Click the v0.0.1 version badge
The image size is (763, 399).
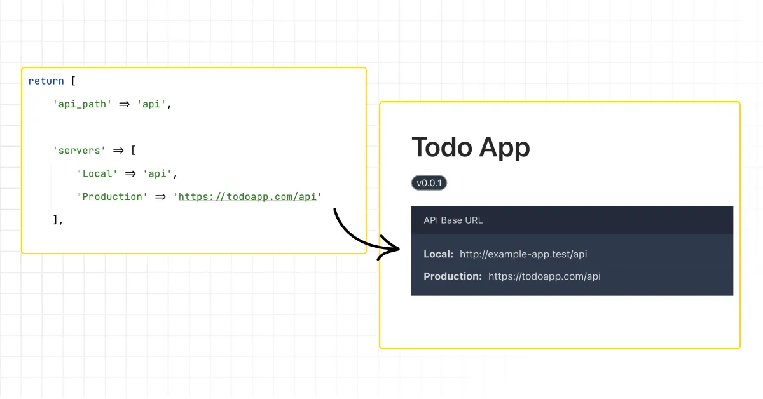pyautogui.click(x=430, y=183)
